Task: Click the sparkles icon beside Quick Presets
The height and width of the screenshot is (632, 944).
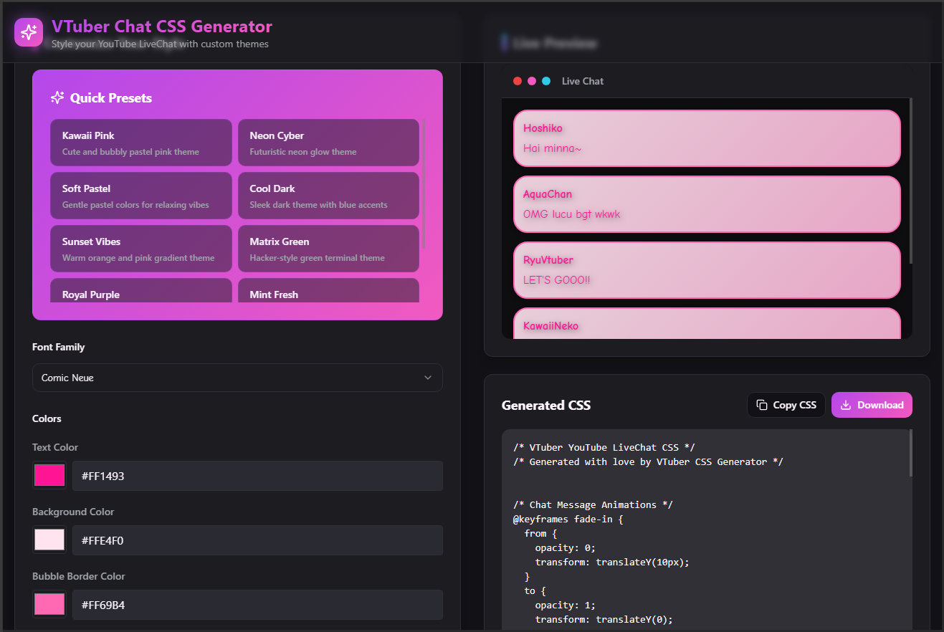Action: pyautogui.click(x=57, y=97)
